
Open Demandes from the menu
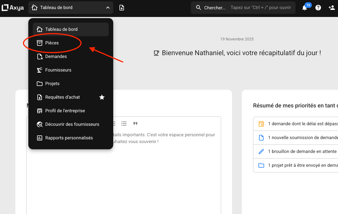pyautogui.click(x=56, y=57)
